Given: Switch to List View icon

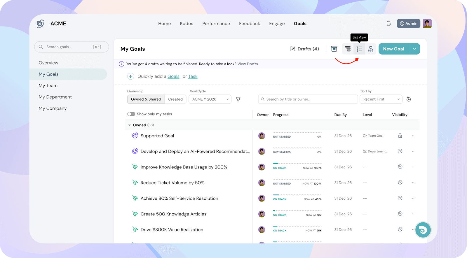Looking at the screenshot, I should point(359,49).
